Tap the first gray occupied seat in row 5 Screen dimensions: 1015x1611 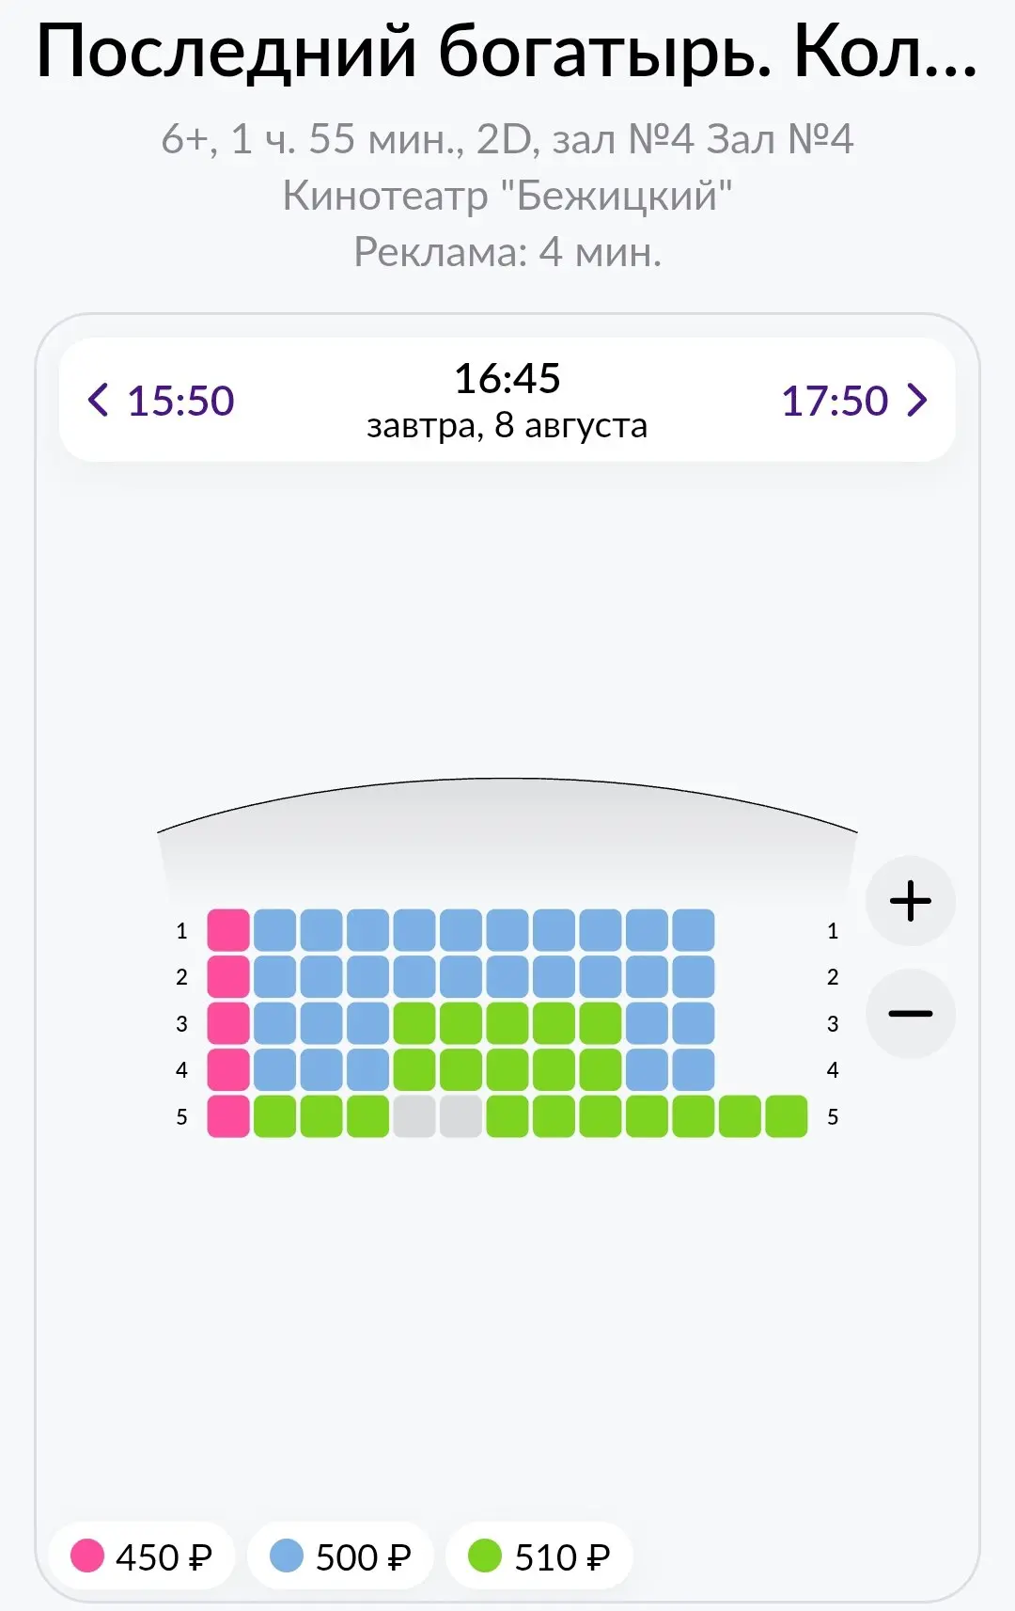(x=414, y=1116)
